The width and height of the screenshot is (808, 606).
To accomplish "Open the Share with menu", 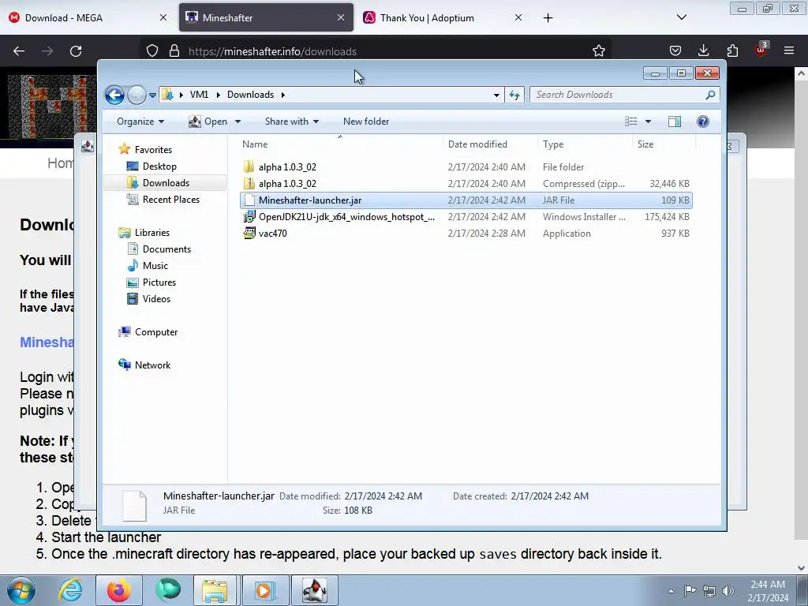I will coord(292,122).
